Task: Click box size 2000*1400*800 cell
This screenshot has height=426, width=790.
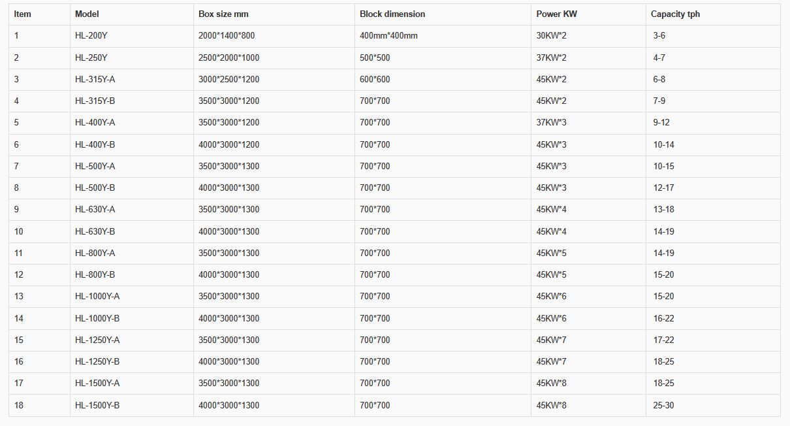Action: click(227, 36)
